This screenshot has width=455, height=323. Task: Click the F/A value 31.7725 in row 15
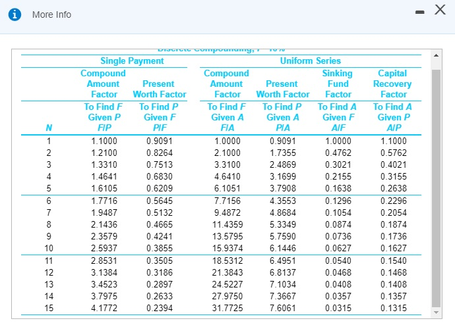coord(228,308)
